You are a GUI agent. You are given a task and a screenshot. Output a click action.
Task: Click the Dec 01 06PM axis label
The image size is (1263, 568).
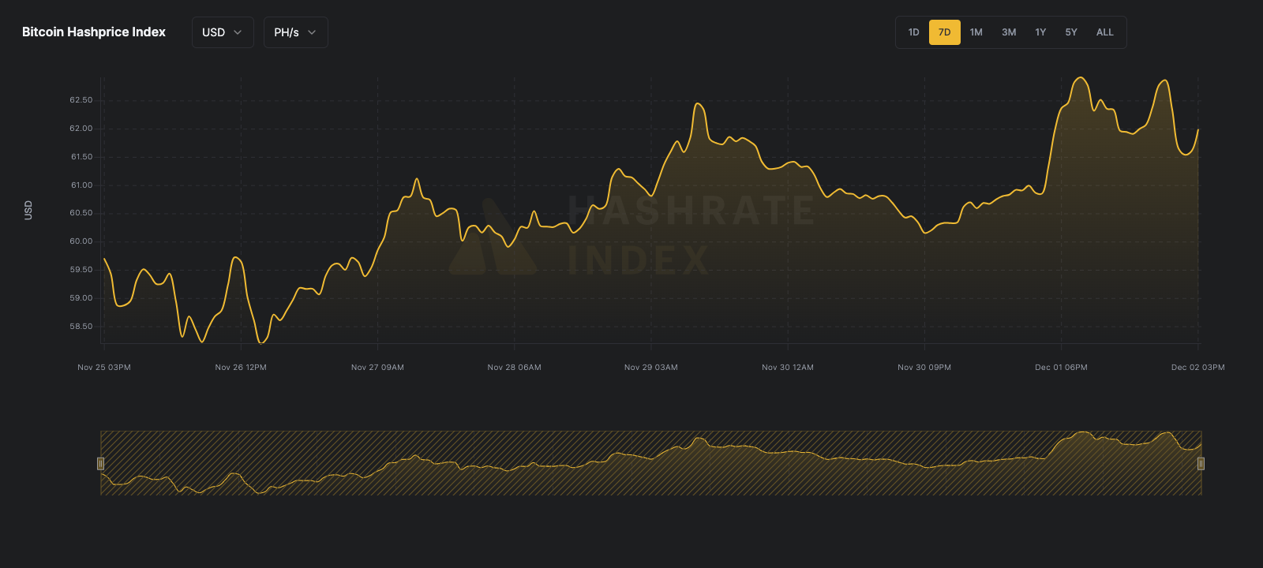tap(1062, 368)
